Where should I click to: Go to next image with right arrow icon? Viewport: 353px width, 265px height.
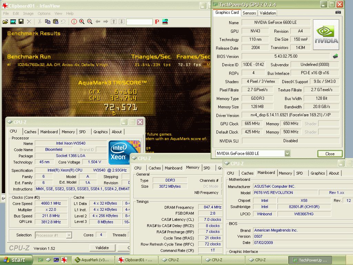tap(105, 22)
